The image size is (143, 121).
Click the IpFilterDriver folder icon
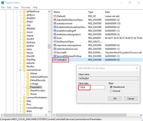24,11
